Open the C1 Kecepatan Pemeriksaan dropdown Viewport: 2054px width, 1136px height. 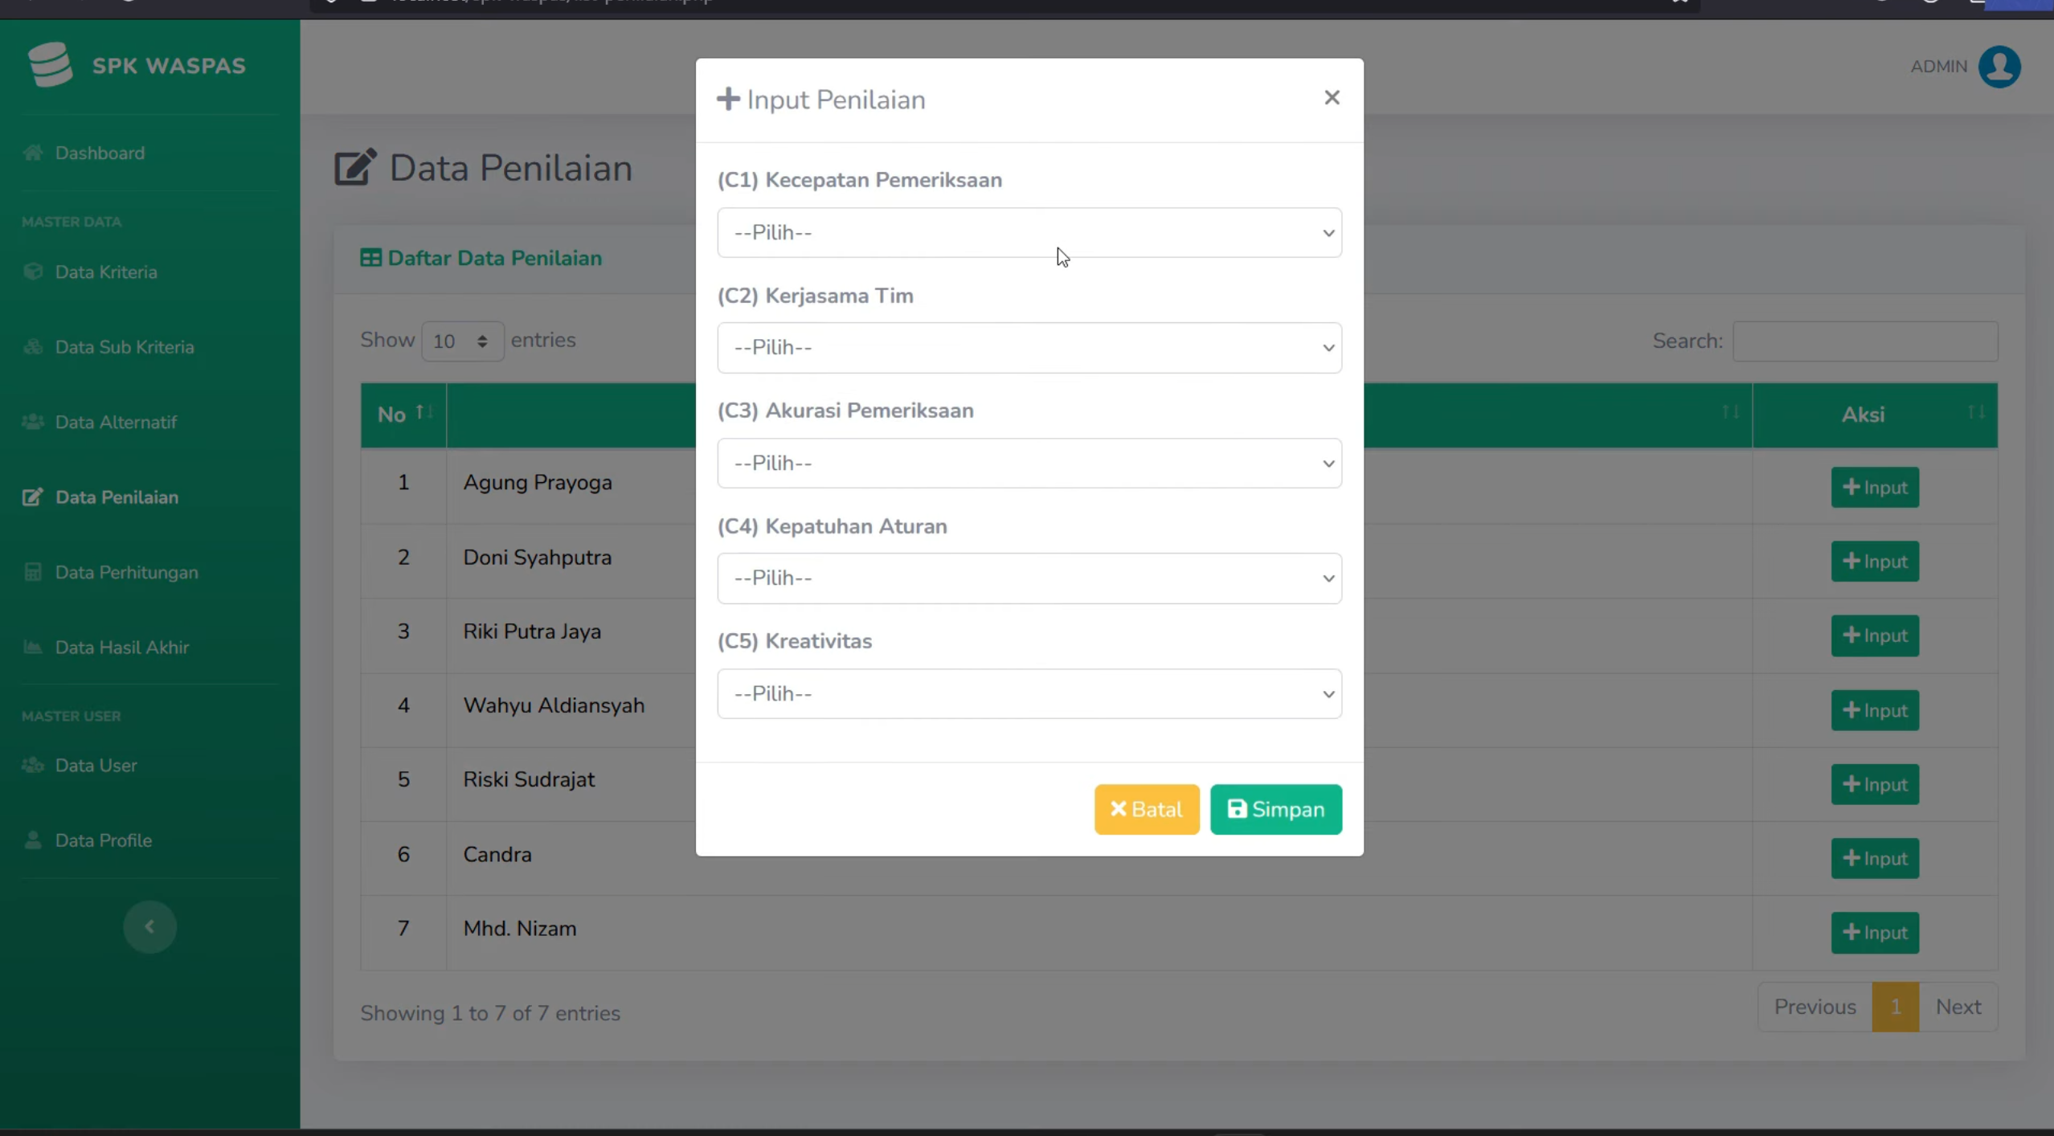pos(1029,232)
